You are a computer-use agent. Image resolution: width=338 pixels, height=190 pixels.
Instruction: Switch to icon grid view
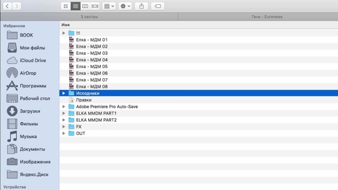point(65,6)
